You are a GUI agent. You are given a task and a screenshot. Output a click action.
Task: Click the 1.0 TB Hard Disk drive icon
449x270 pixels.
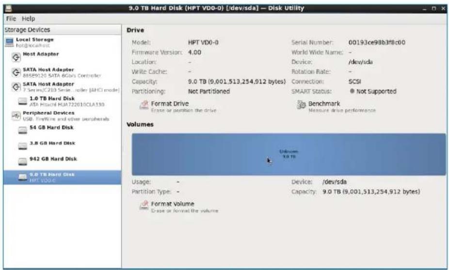(23, 101)
